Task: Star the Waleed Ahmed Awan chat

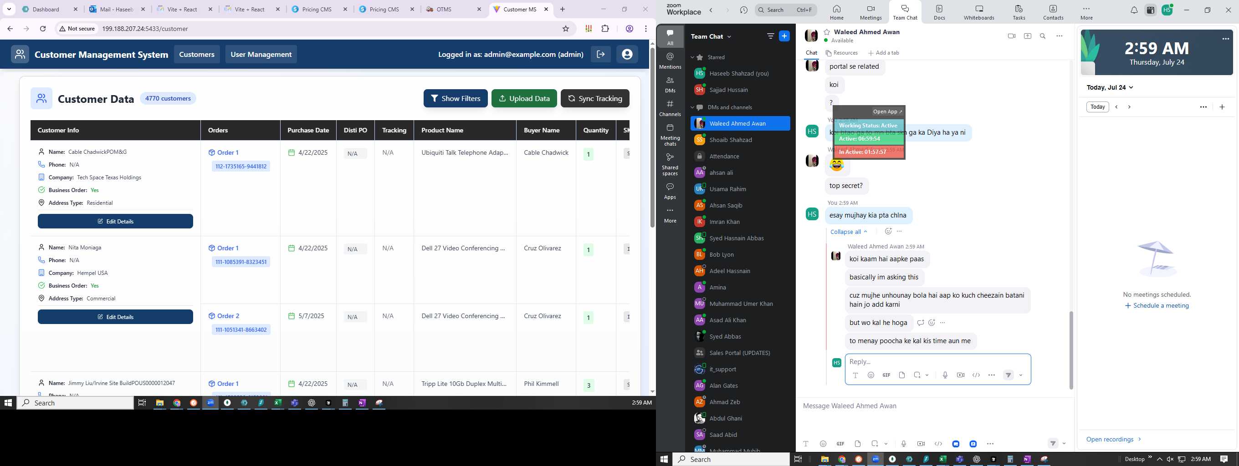Action: (827, 32)
